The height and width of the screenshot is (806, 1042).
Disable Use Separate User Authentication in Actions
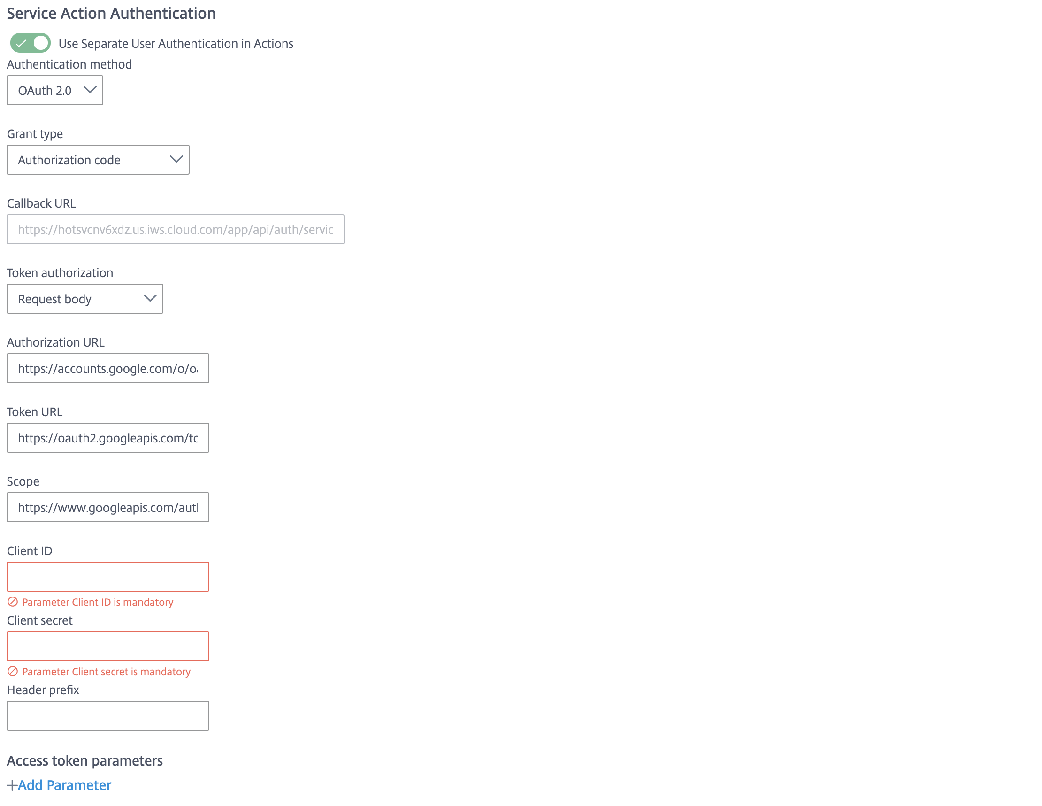pyautogui.click(x=31, y=43)
